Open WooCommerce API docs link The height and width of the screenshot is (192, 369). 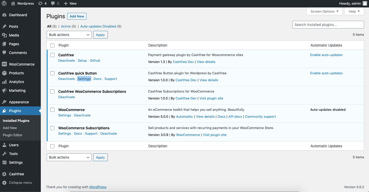pos(235,117)
